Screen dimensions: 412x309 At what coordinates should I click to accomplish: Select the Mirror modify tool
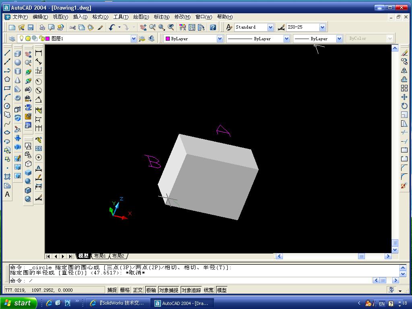[404, 70]
